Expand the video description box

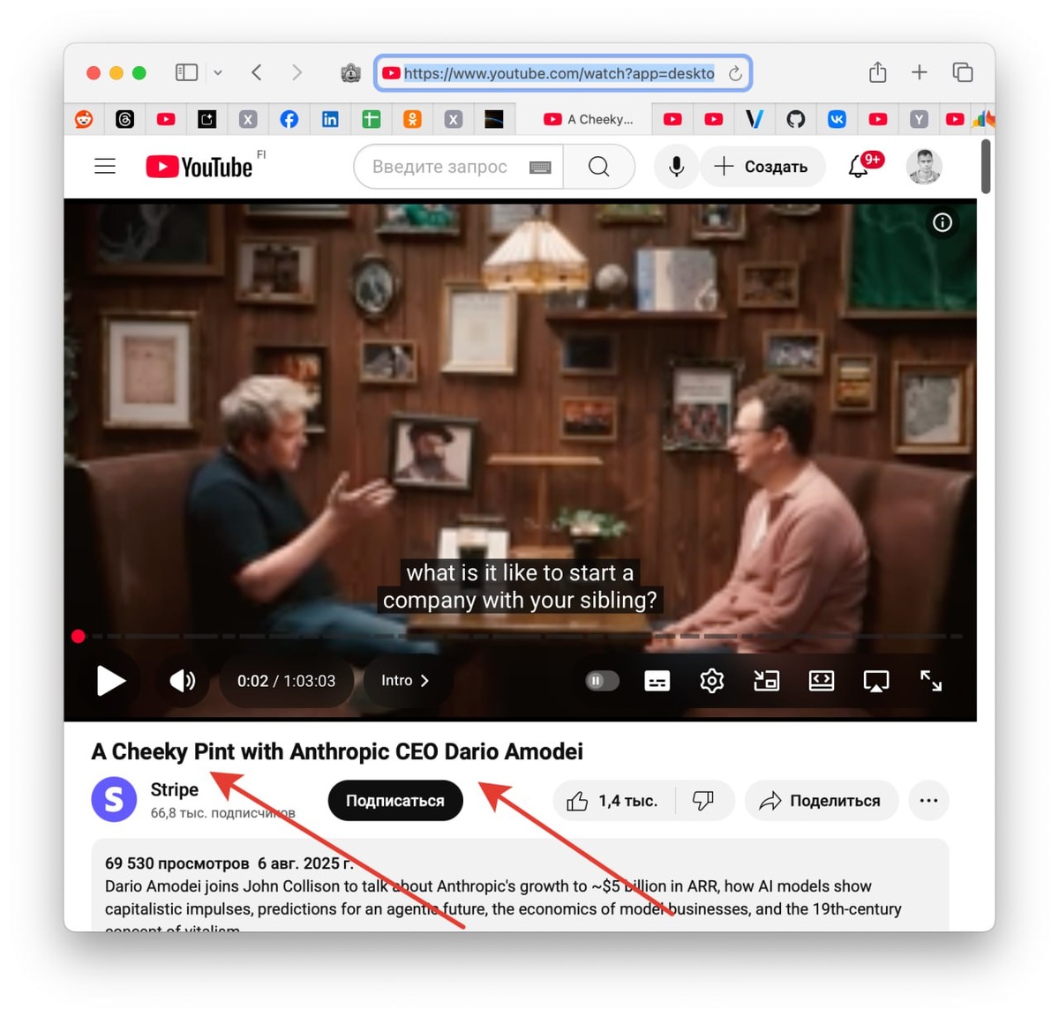[521, 886]
